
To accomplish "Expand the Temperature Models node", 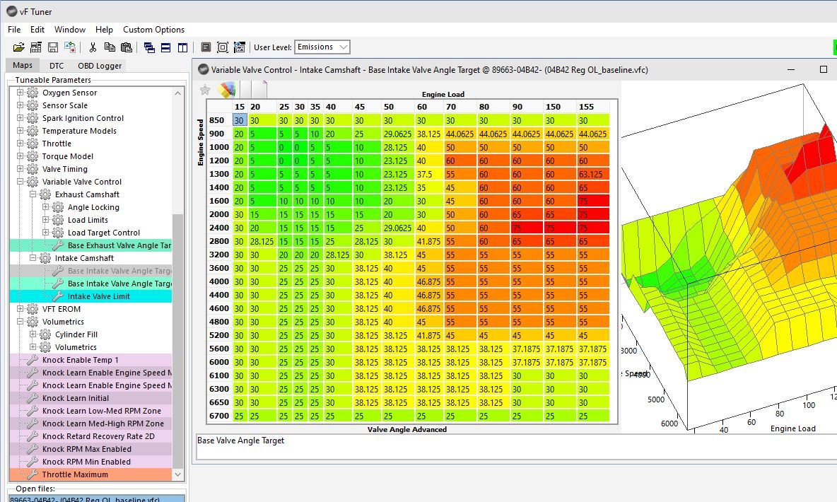I will click(x=21, y=131).
